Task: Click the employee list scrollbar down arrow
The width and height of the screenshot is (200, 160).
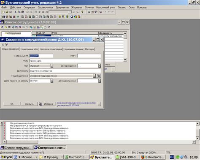Action: (x=125, y=60)
